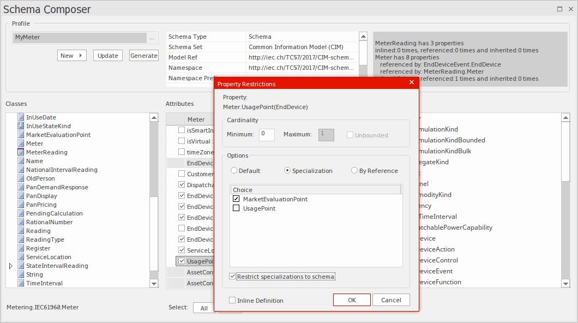
Task: Select the By Reference radio button
Action: (355, 170)
